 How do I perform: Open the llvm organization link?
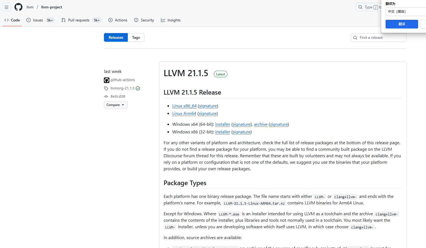tap(30, 7)
